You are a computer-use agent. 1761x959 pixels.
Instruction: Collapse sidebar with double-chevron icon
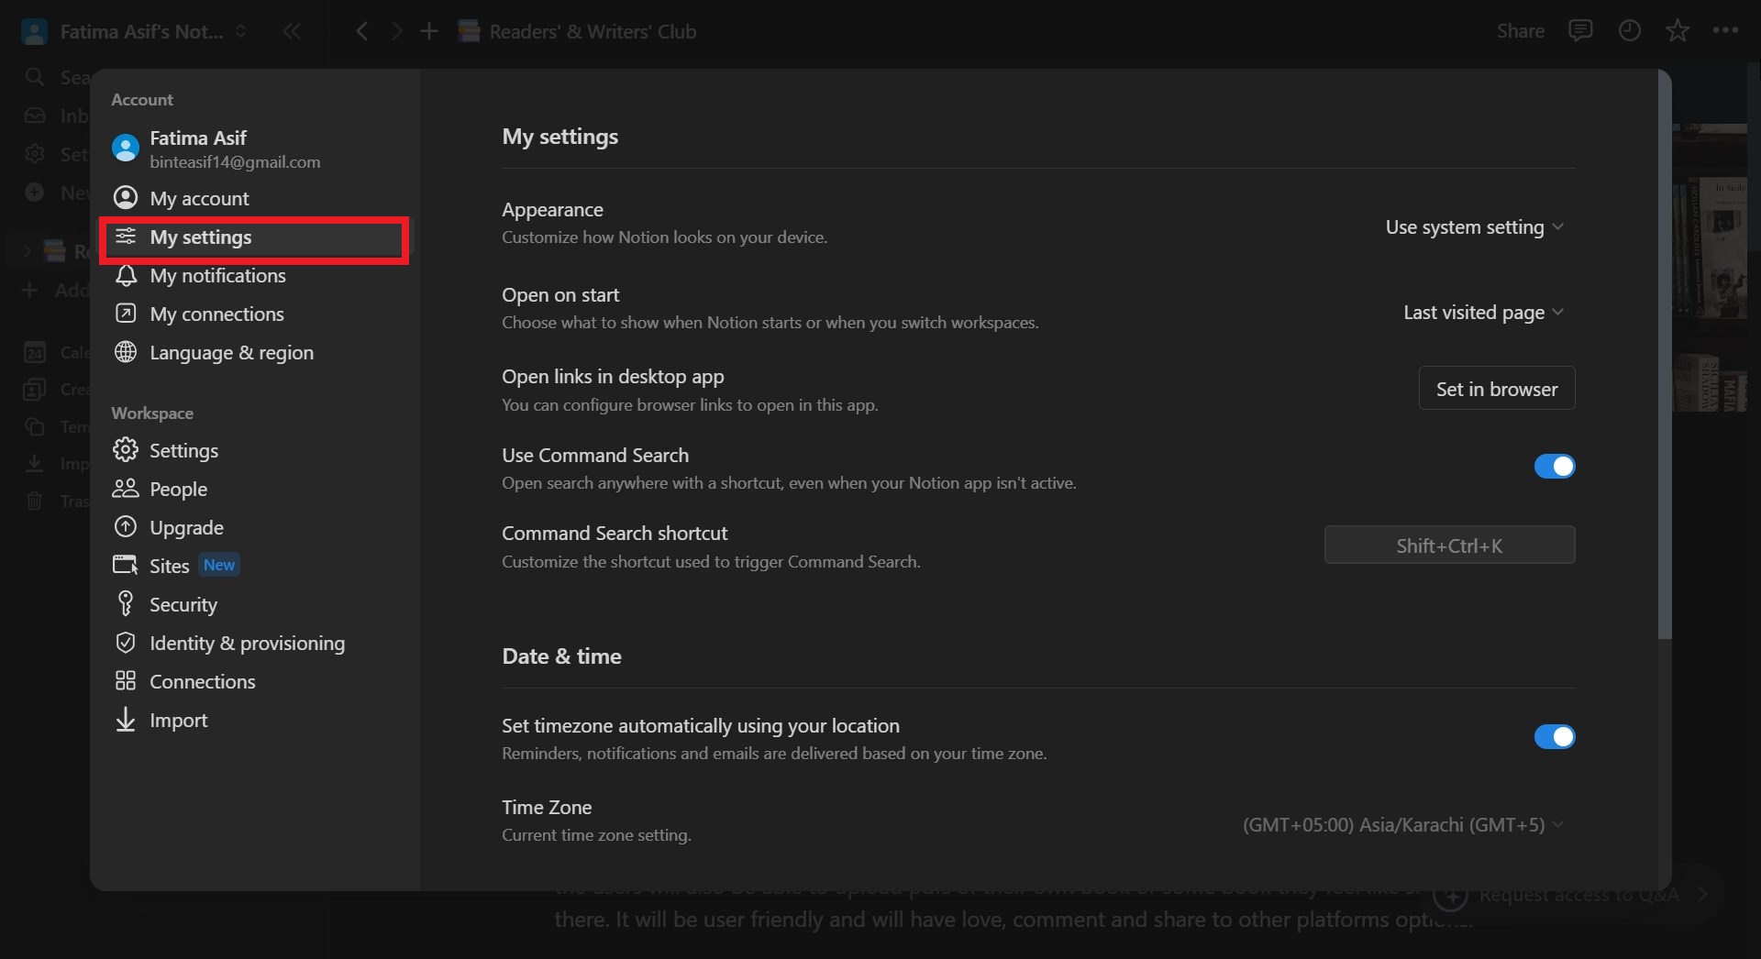(x=292, y=31)
